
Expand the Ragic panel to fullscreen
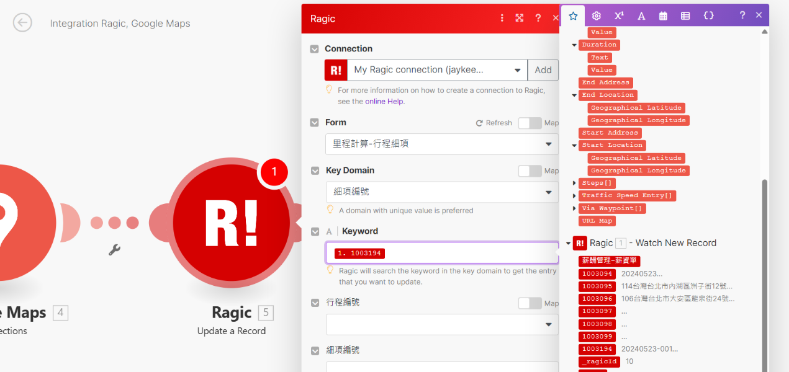point(520,19)
